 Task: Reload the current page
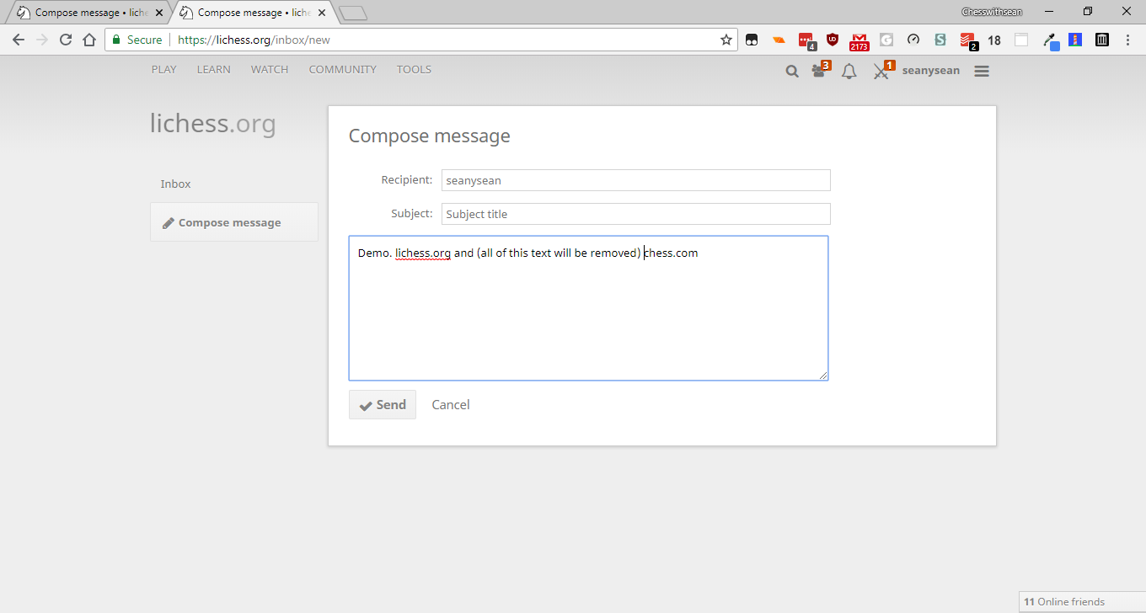coord(66,40)
